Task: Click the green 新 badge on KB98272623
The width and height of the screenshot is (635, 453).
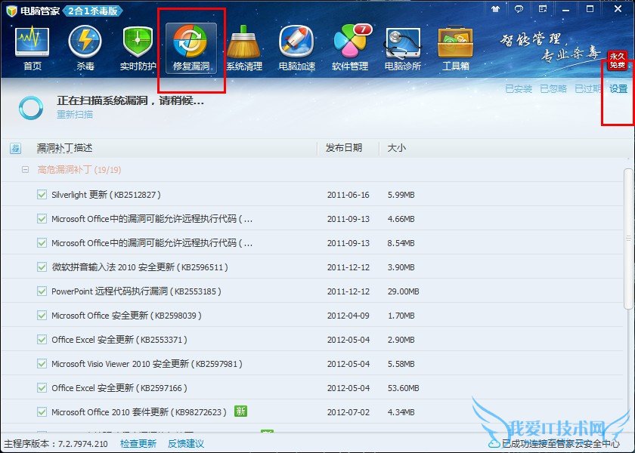Action: pyautogui.click(x=240, y=411)
